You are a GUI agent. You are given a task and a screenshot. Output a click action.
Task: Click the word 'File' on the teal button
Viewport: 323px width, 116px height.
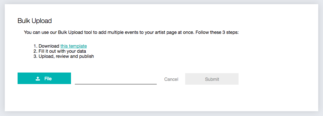pos(48,78)
